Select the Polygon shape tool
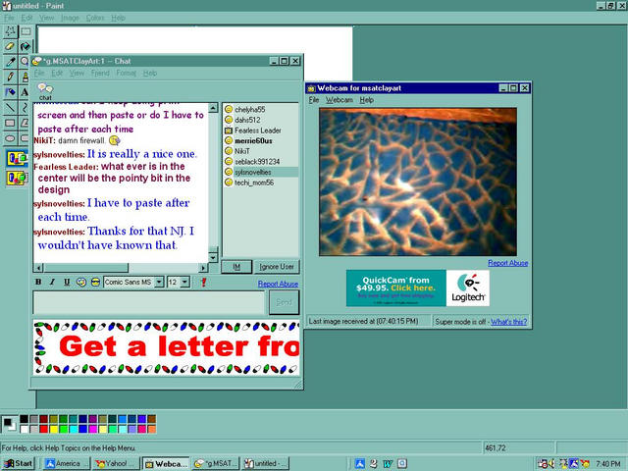 (25, 123)
